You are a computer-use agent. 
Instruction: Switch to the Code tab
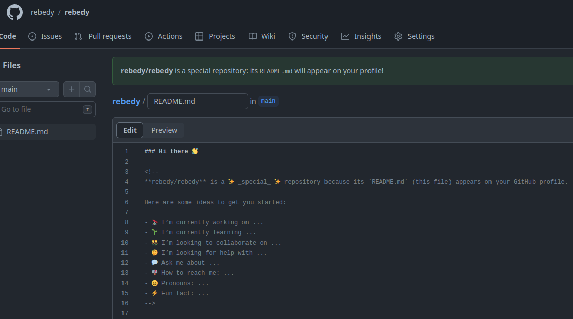[8, 36]
